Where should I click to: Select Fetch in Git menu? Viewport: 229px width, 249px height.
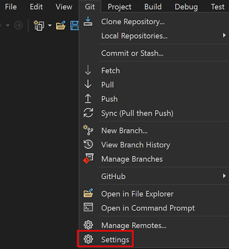[x=110, y=71]
